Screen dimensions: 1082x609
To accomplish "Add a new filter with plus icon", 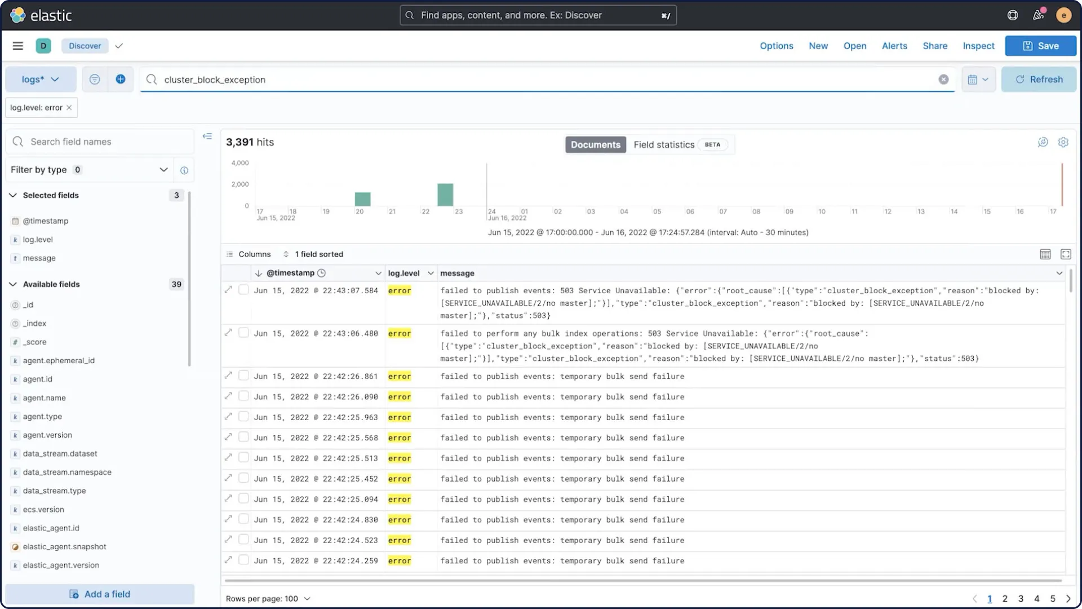I will [x=121, y=80].
